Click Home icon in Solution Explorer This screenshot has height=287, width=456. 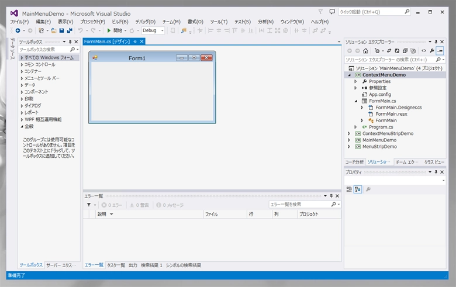pyautogui.click(x=365, y=51)
